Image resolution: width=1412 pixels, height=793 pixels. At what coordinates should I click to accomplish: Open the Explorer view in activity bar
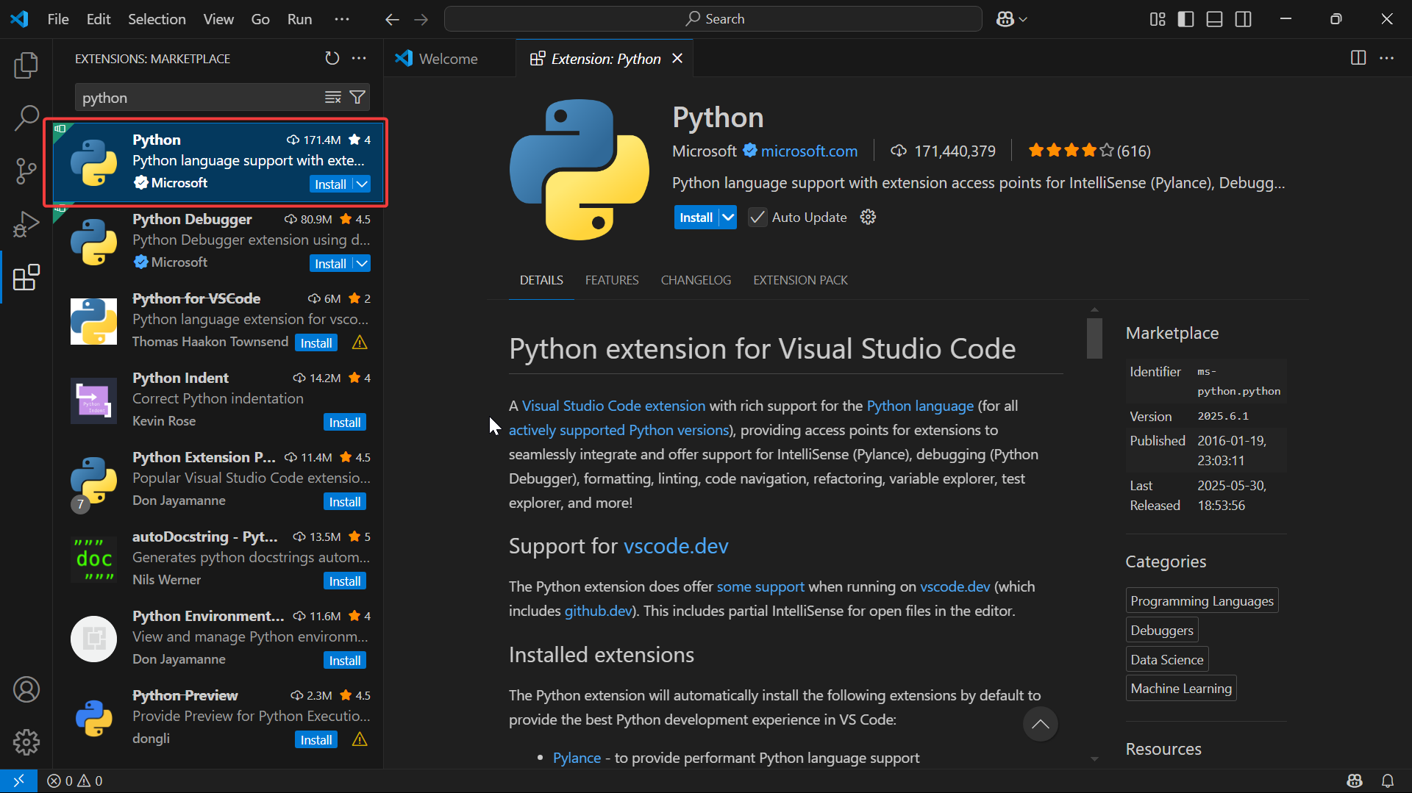point(26,65)
